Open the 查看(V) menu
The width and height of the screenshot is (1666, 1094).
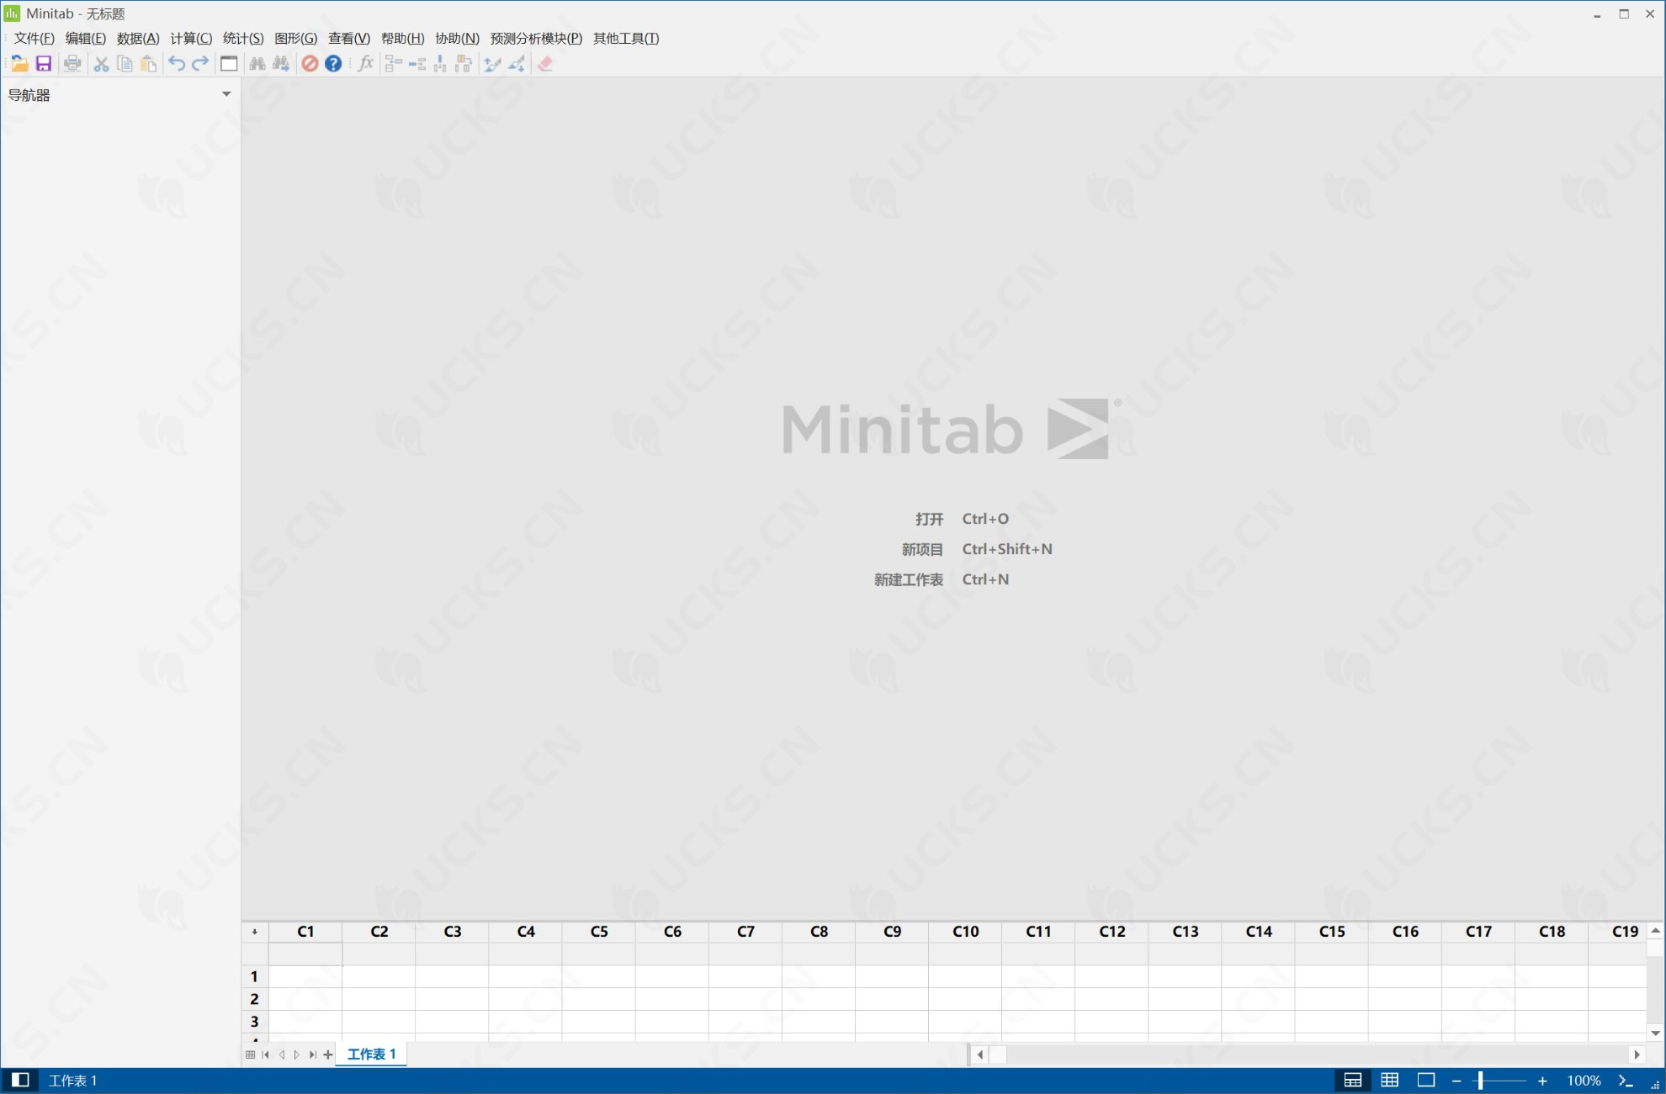[x=349, y=39]
